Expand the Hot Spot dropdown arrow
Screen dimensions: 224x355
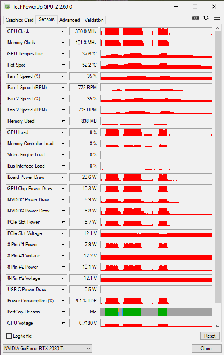[x=63, y=65]
